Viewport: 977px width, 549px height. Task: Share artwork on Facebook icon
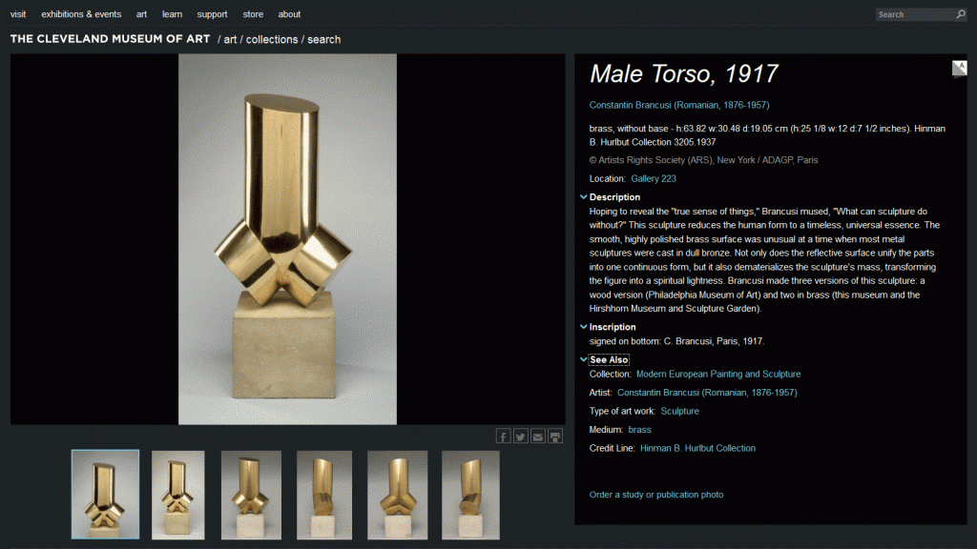[503, 437]
